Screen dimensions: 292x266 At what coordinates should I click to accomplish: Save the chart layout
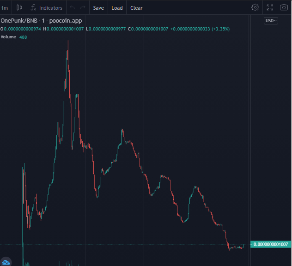tap(98, 8)
